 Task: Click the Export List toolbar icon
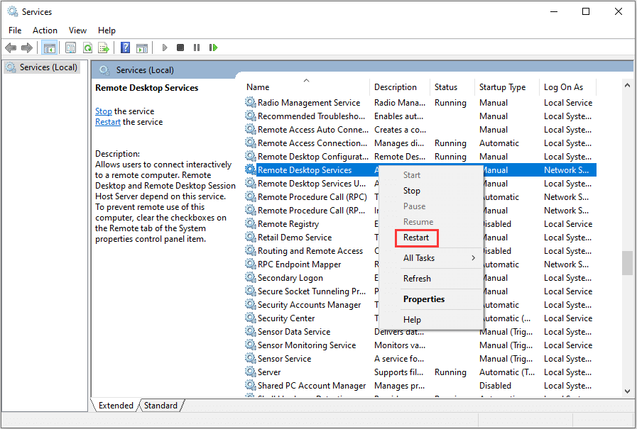[x=104, y=48]
